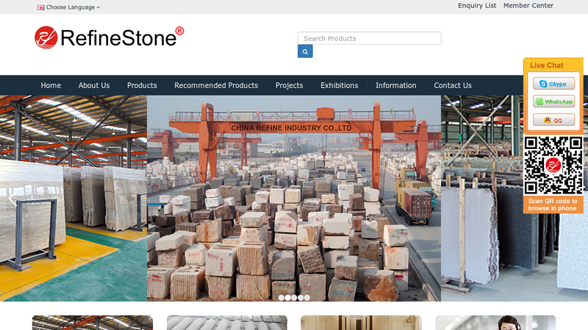Click the blue search magnifier button

[x=305, y=51]
